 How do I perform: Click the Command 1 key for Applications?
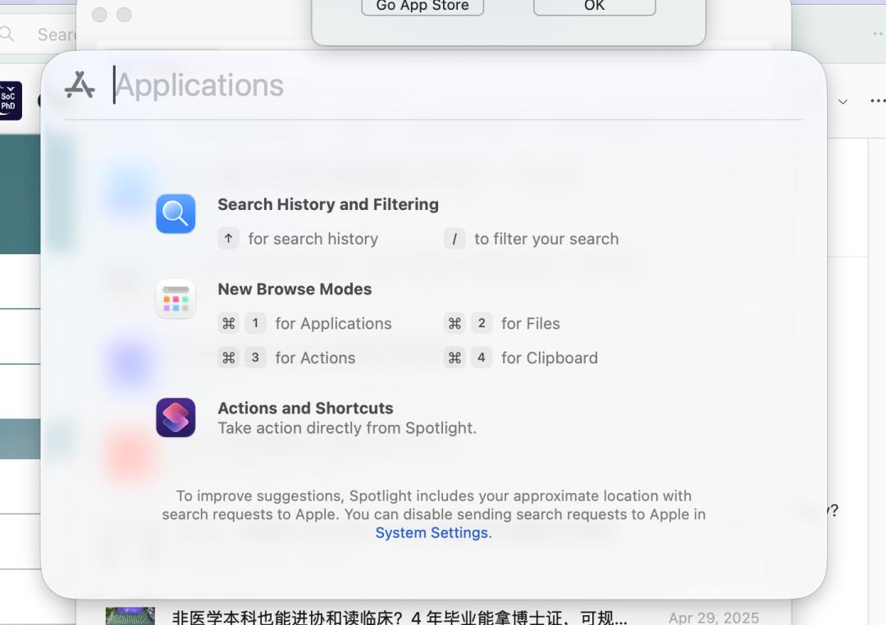pyautogui.click(x=242, y=323)
